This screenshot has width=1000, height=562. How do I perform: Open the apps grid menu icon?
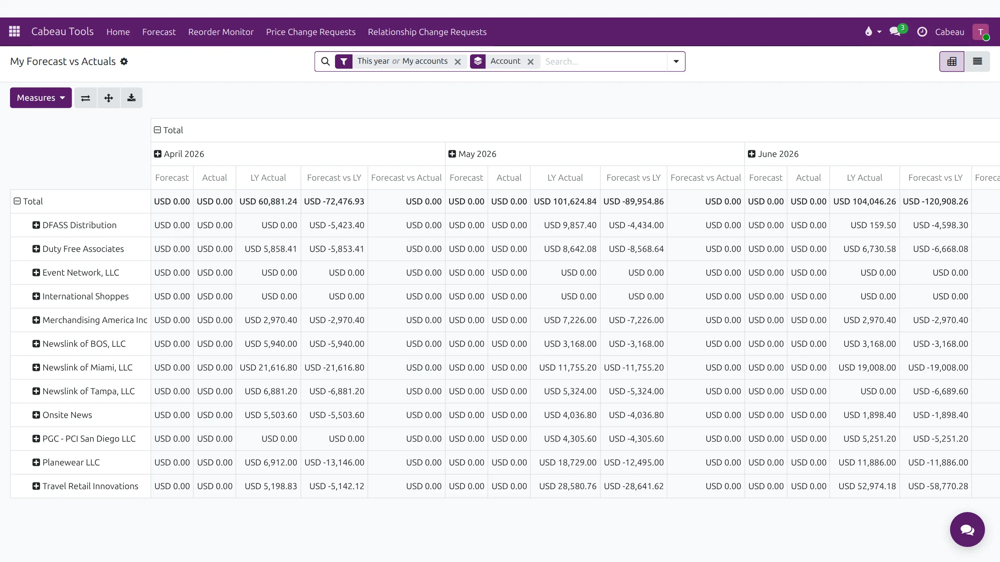pyautogui.click(x=15, y=32)
